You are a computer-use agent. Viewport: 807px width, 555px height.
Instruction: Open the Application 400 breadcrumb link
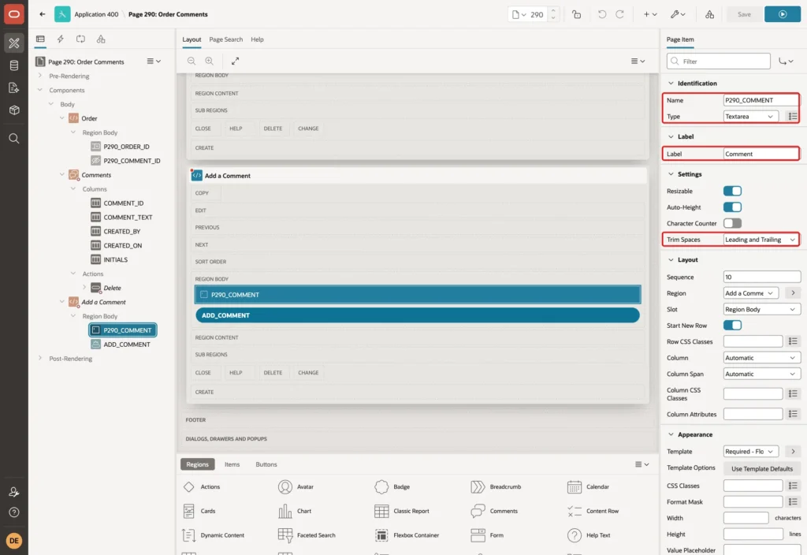click(x=96, y=14)
